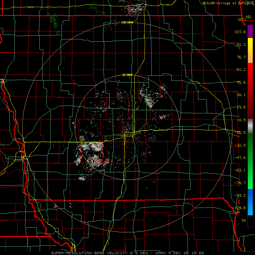The width and height of the screenshot is (255, 255).
Task: Click the 92.3 velocity legend value
Action: pos(241,44)
